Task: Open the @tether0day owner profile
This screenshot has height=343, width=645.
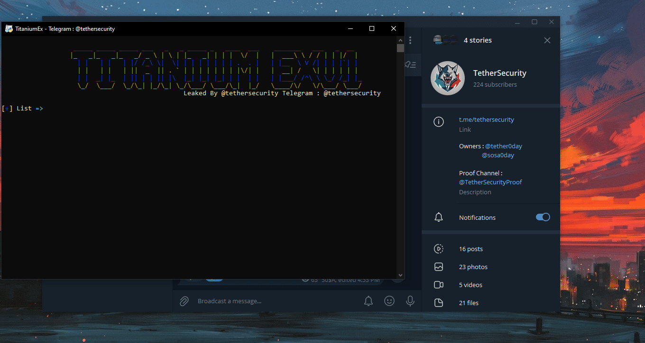Action: [x=503, y=146]
